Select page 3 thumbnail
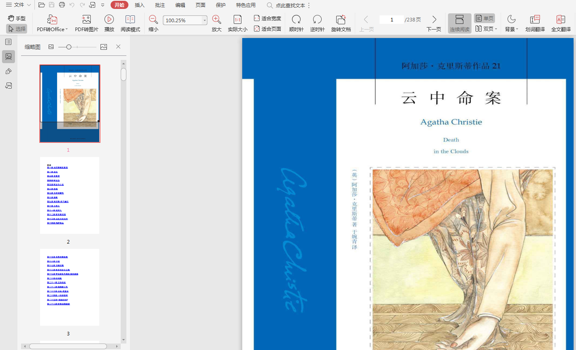This screenshot has width=576, height=350. click(x=70, y=287)
